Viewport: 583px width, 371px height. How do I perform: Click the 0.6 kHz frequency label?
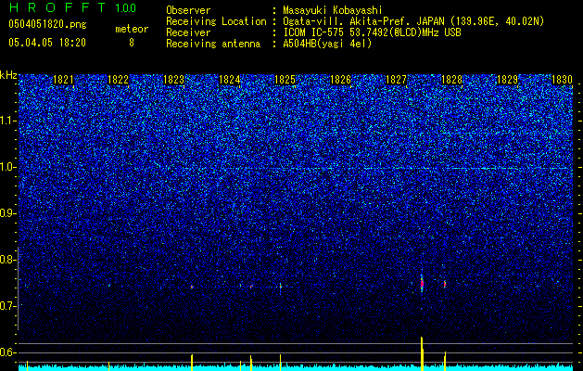click(x=8, y=352)
